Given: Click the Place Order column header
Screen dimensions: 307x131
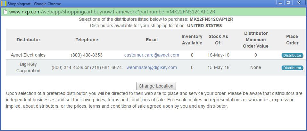Looking at the screenshot, I should coord(292,40).
